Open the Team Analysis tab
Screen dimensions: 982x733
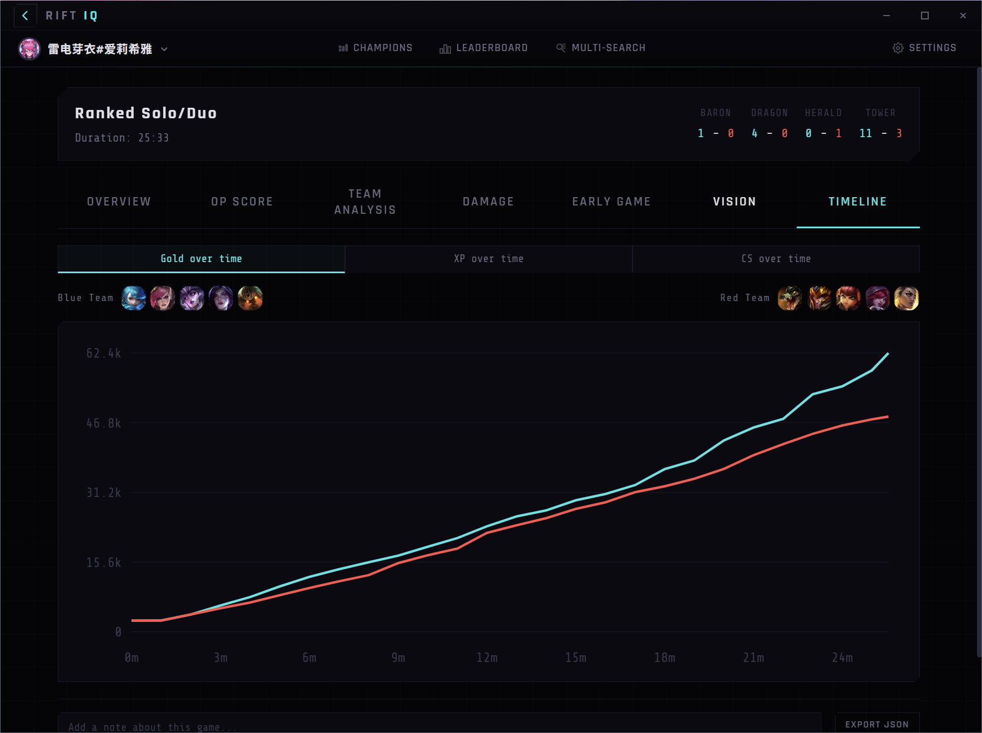(x=365, y=202)
